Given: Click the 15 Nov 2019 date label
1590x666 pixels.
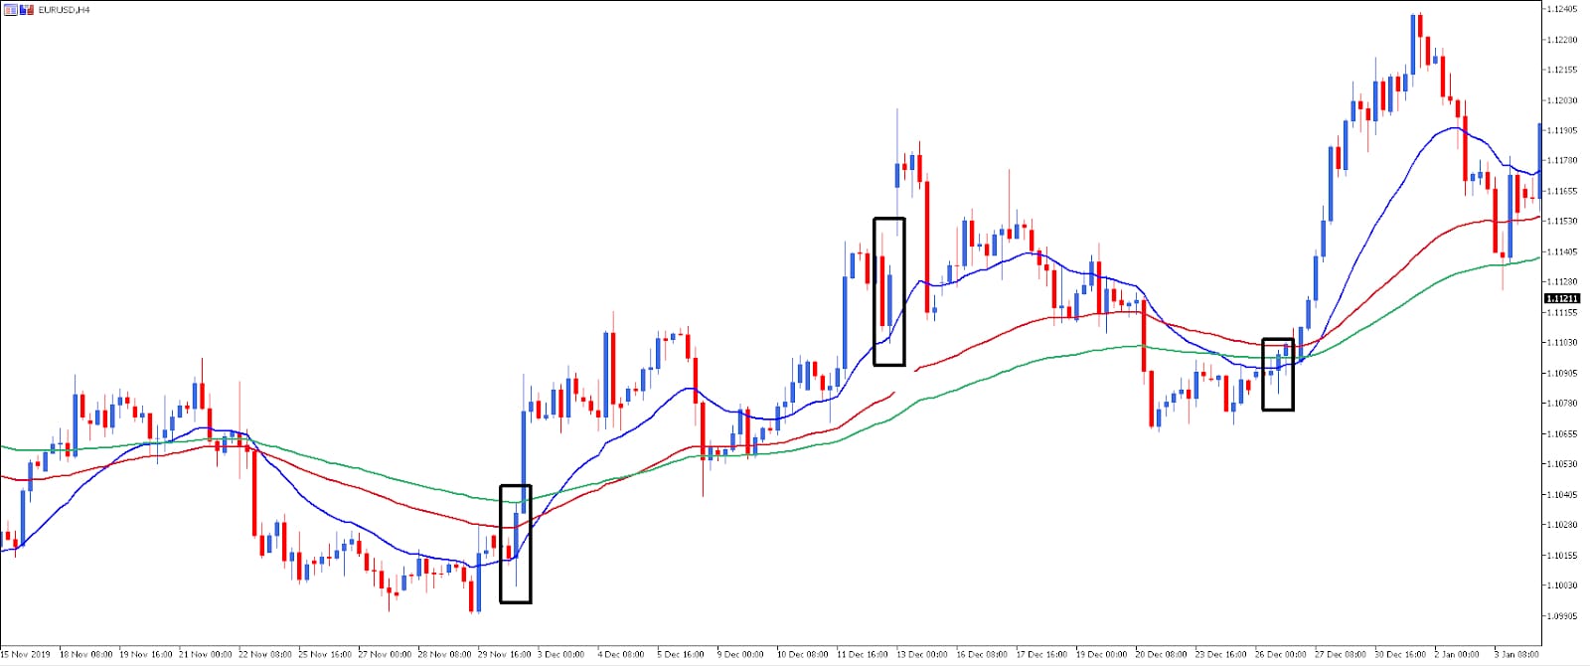Looking at the screenshot, I should [26, 654].
